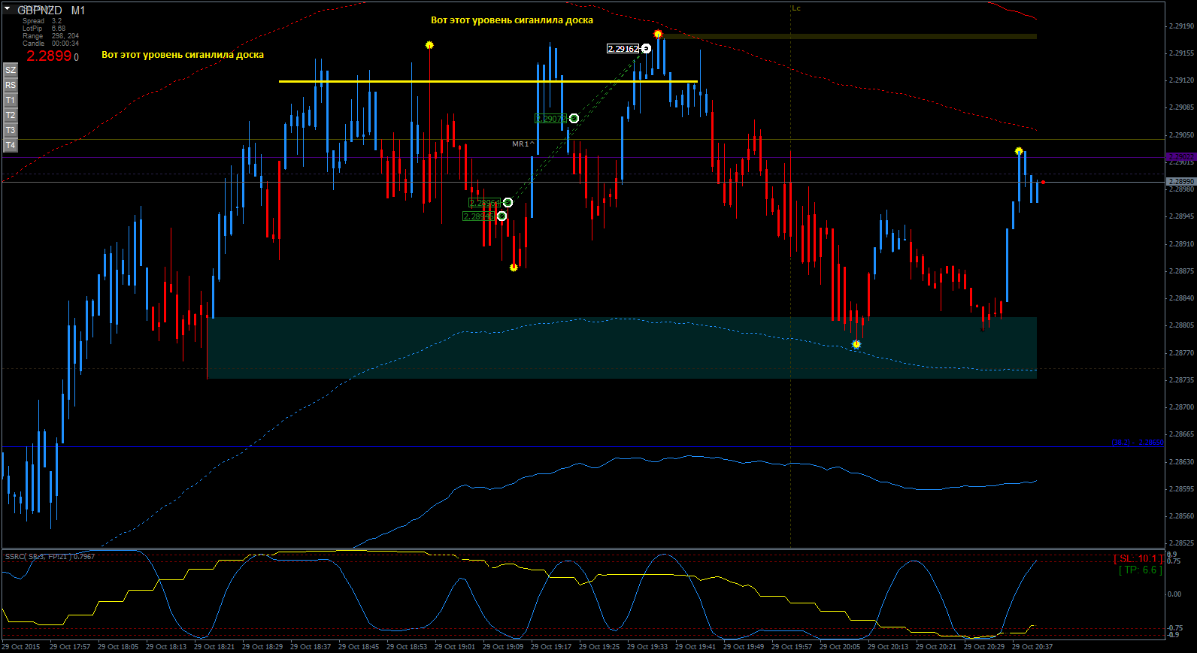Click the purple 2.29022 price tag

click(x=1181, y=157)
